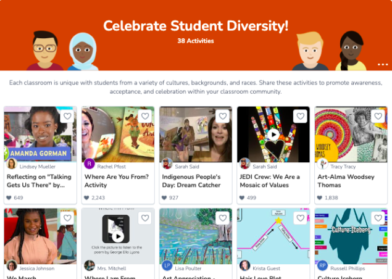
Task: Open Indigenous People's Day: Dream Catcher title
Action: point(191,181)
